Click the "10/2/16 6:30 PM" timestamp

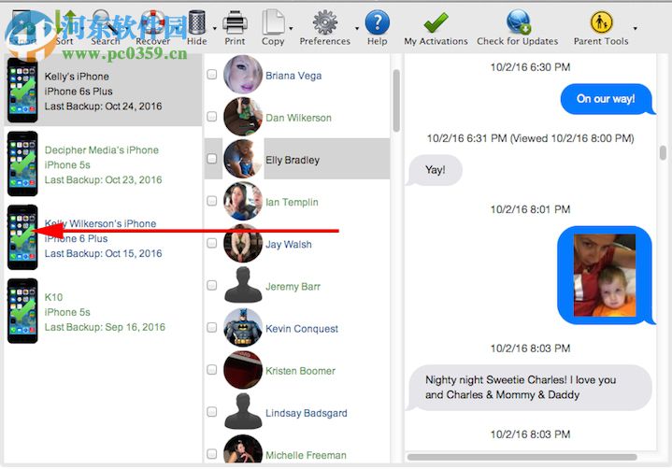(530, 67)
